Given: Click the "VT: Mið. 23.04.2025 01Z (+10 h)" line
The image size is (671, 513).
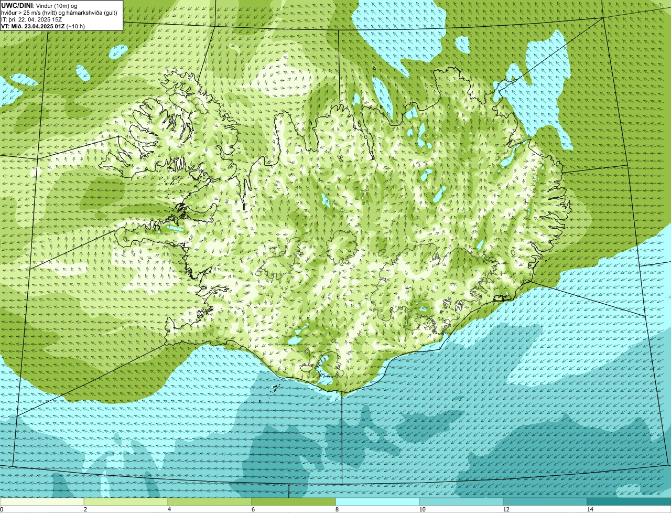Looking at the screenshot, I should click(x=43, y=26).
